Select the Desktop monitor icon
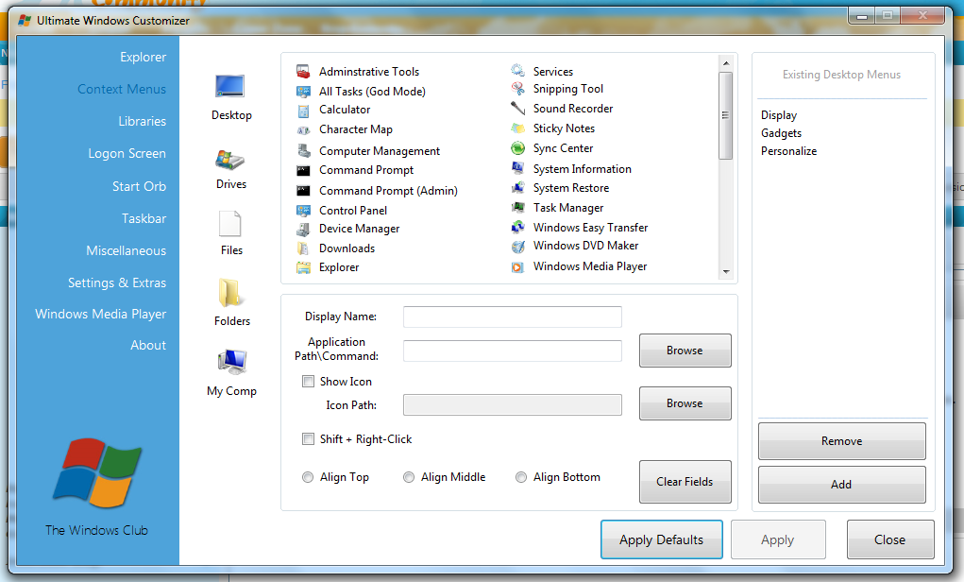Viewport: 964px width, 582px height. click(x=230, y=86)
